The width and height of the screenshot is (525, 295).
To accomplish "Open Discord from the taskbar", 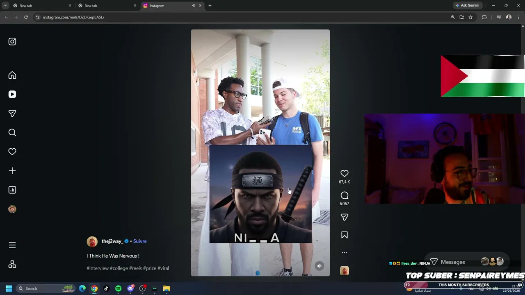I will pyautogui.click(x=130, y=288).
